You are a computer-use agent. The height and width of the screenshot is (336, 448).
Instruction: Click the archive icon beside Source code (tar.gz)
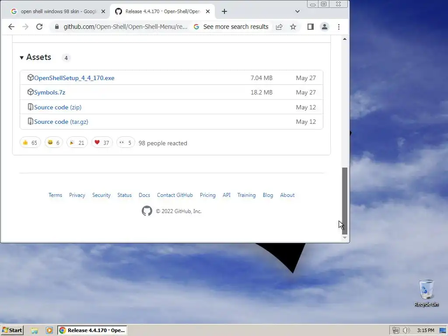point(30,121)
